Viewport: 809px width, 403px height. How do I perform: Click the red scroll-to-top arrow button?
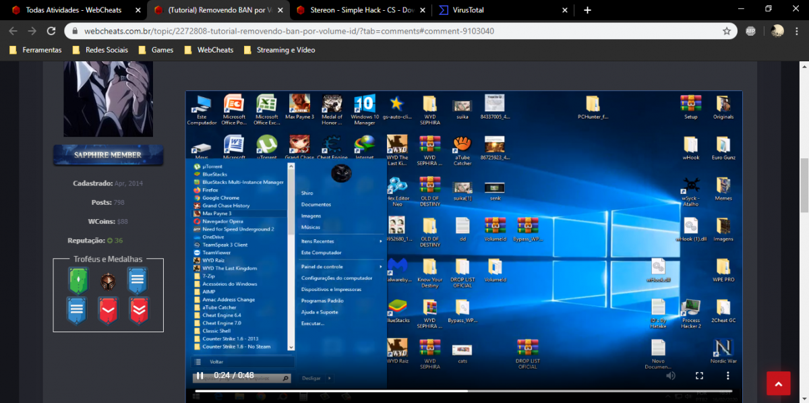(778, 383)
